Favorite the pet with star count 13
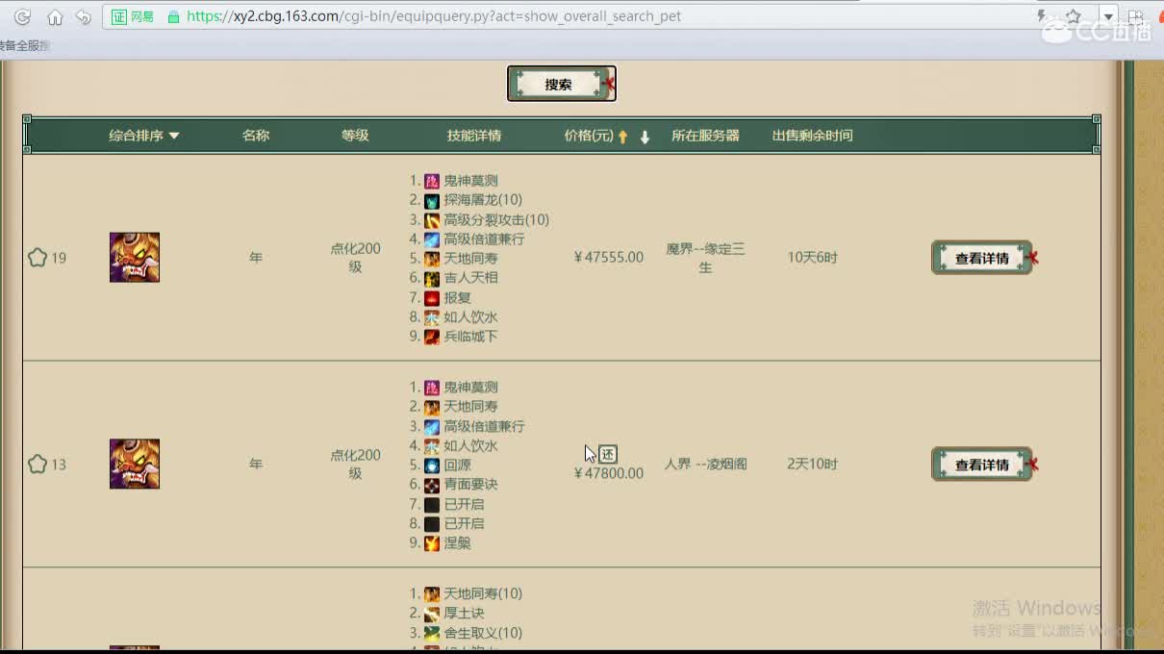 (38, 465)
